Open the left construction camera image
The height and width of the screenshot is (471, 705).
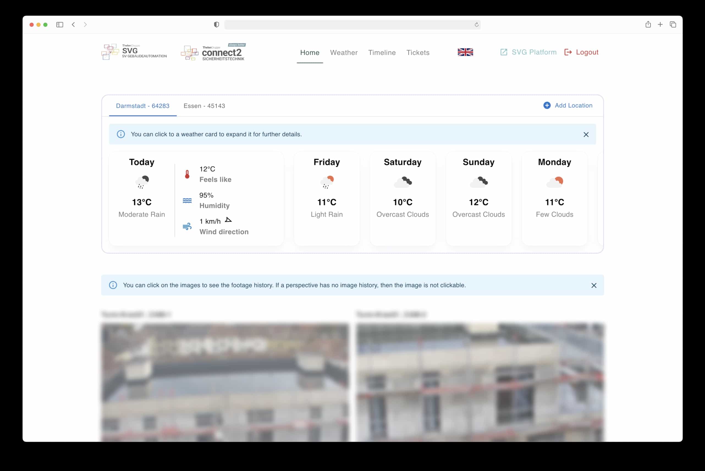(225, 383)
